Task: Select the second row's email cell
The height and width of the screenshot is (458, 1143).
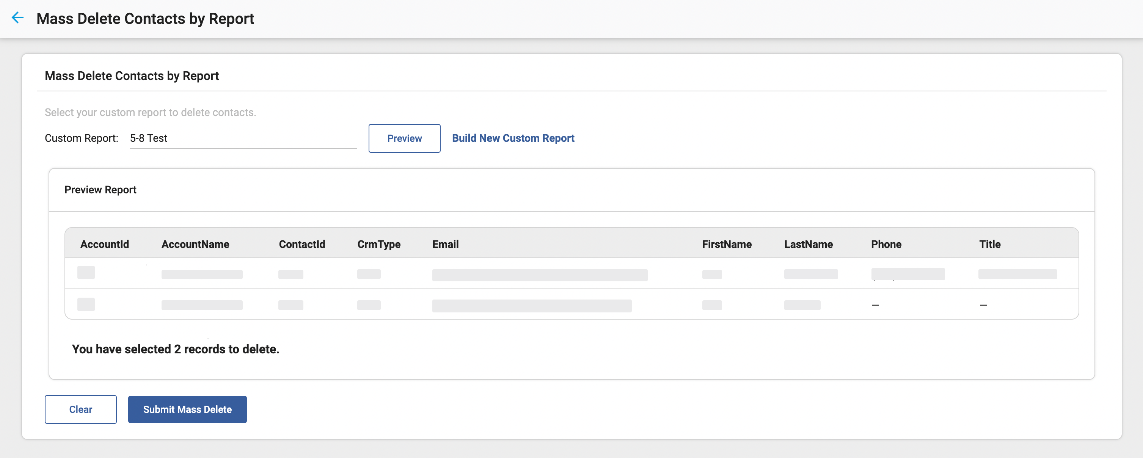Action: [x=531, y=305]
